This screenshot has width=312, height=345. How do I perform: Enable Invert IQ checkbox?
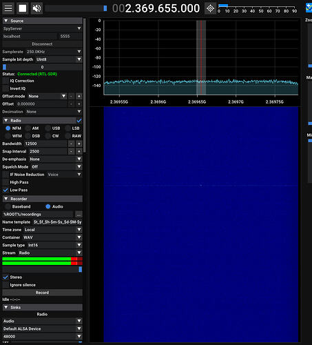coord(6,88)
